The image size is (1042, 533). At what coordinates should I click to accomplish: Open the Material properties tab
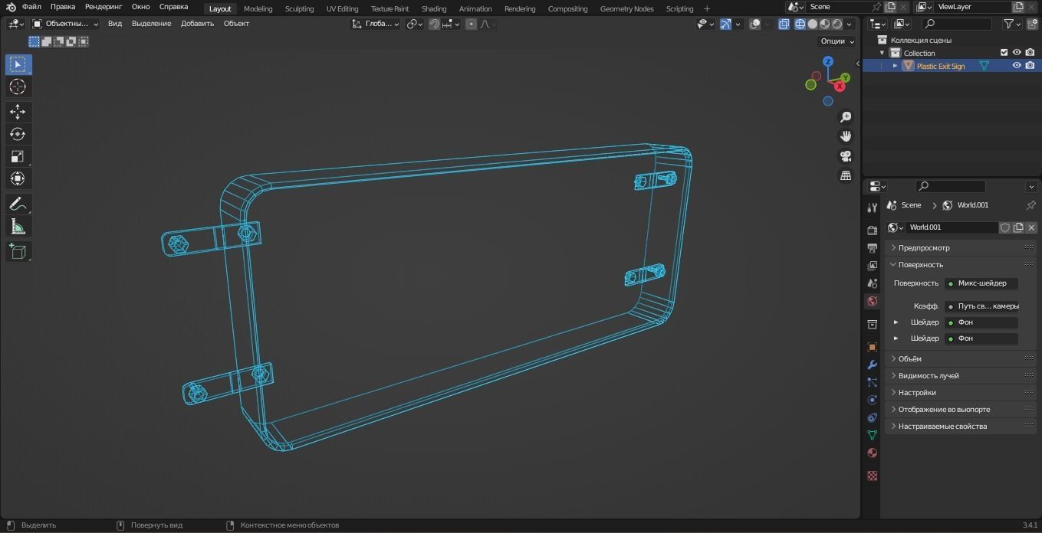click(x=872, y=453)
